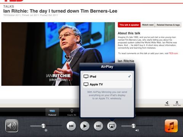Tap the Ian Ritchie speaker heading
Screen dimensions: 183x137
(x=126, y=61)
